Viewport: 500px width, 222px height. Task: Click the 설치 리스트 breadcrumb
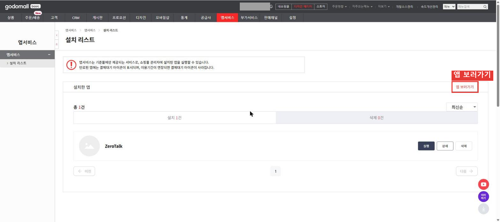[111, 30]
